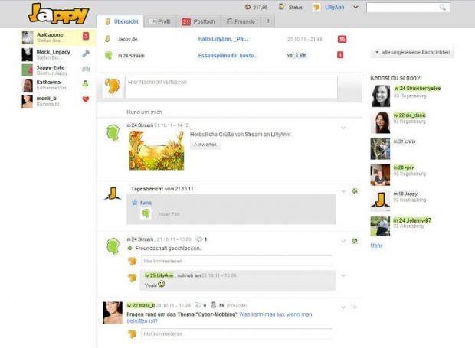This screenshot has height=348, width=475.
Task: Click the 'Mehr' link under suggestions
Action: 376,246
